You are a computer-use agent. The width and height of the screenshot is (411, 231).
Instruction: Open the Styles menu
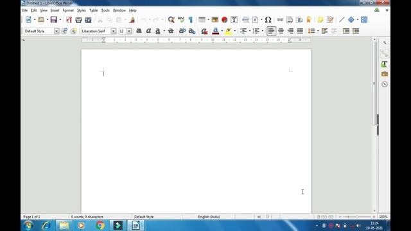click(82, 10)
